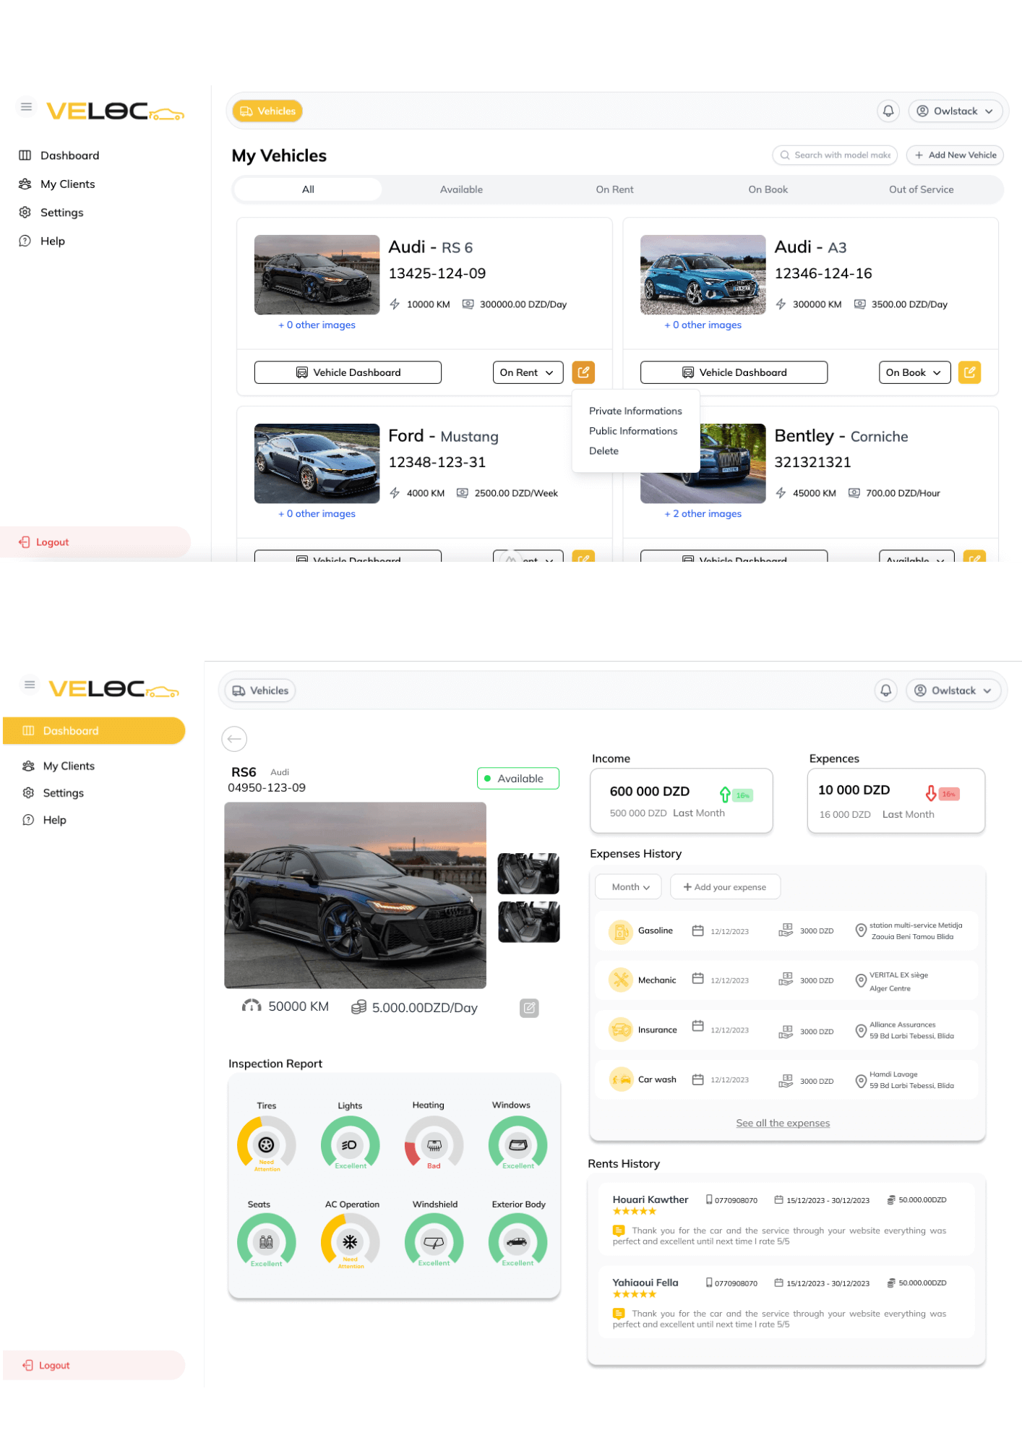Click Car wash expense category icon
This screenshot has width=1022, height=1446.
(620, 1079)
